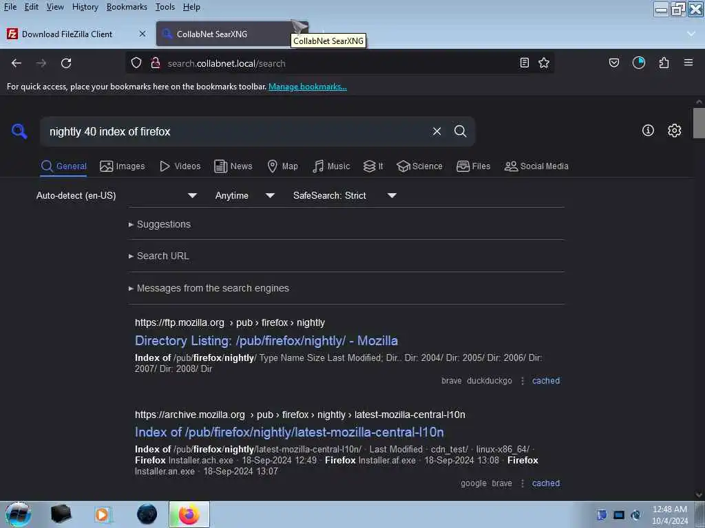The height and width of the screenshot is (528, 705).
Task: Click the insecure connection padlock icon
Action: pyautogui.click(x=156, y=63)
